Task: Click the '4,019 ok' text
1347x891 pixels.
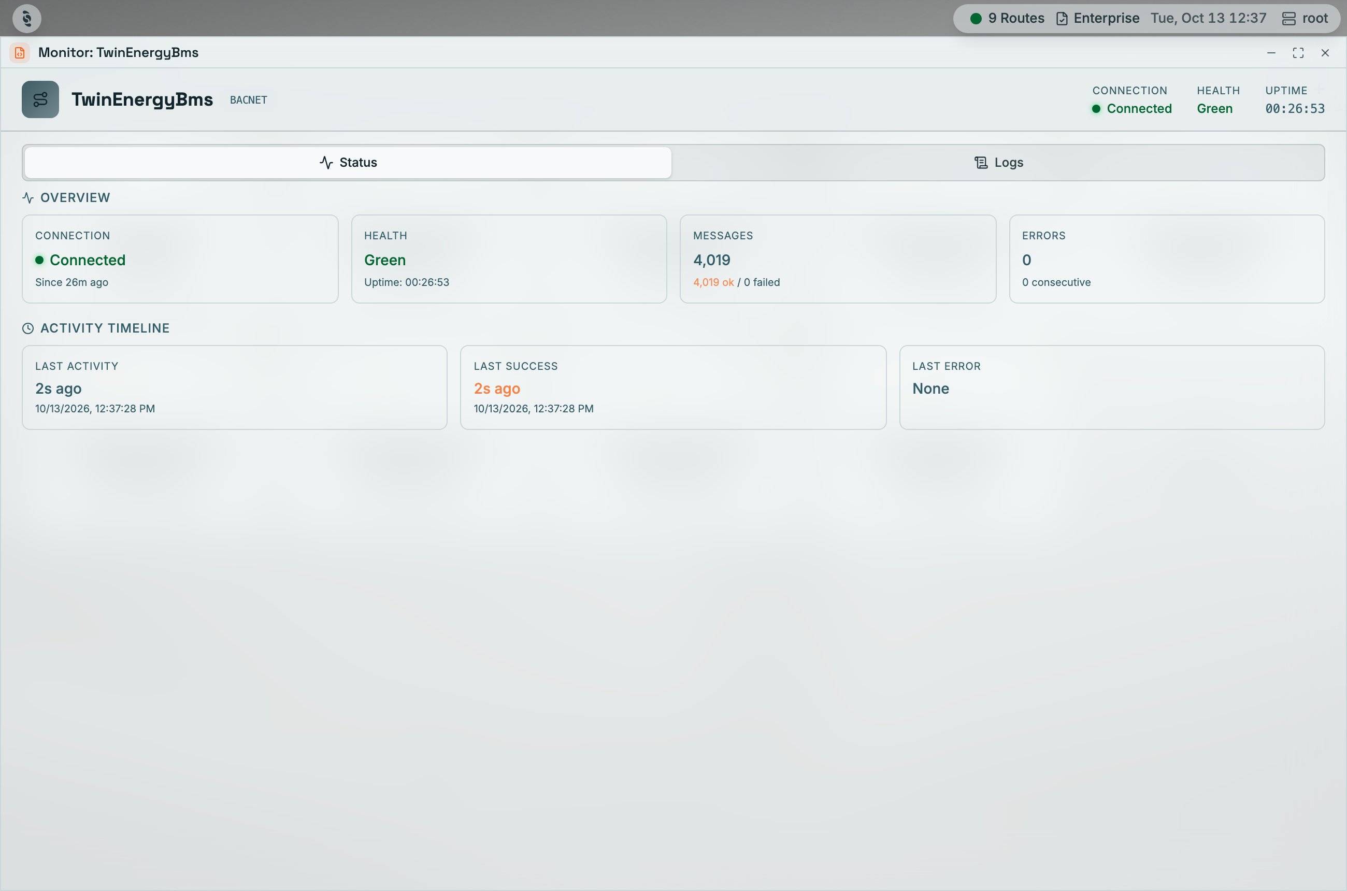Action: (713, 282)
